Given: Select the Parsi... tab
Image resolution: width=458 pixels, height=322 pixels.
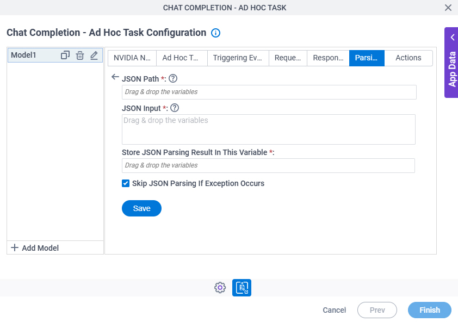Looking at the screenshot, I should [367, 58].
